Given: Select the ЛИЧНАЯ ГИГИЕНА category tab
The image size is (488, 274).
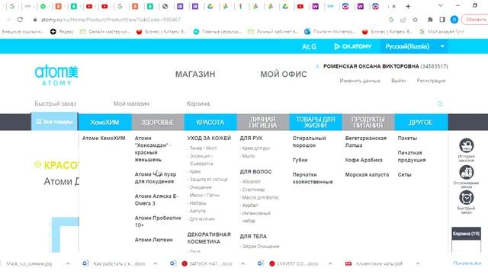Looking at the screenshot, I should click(263, 122).
